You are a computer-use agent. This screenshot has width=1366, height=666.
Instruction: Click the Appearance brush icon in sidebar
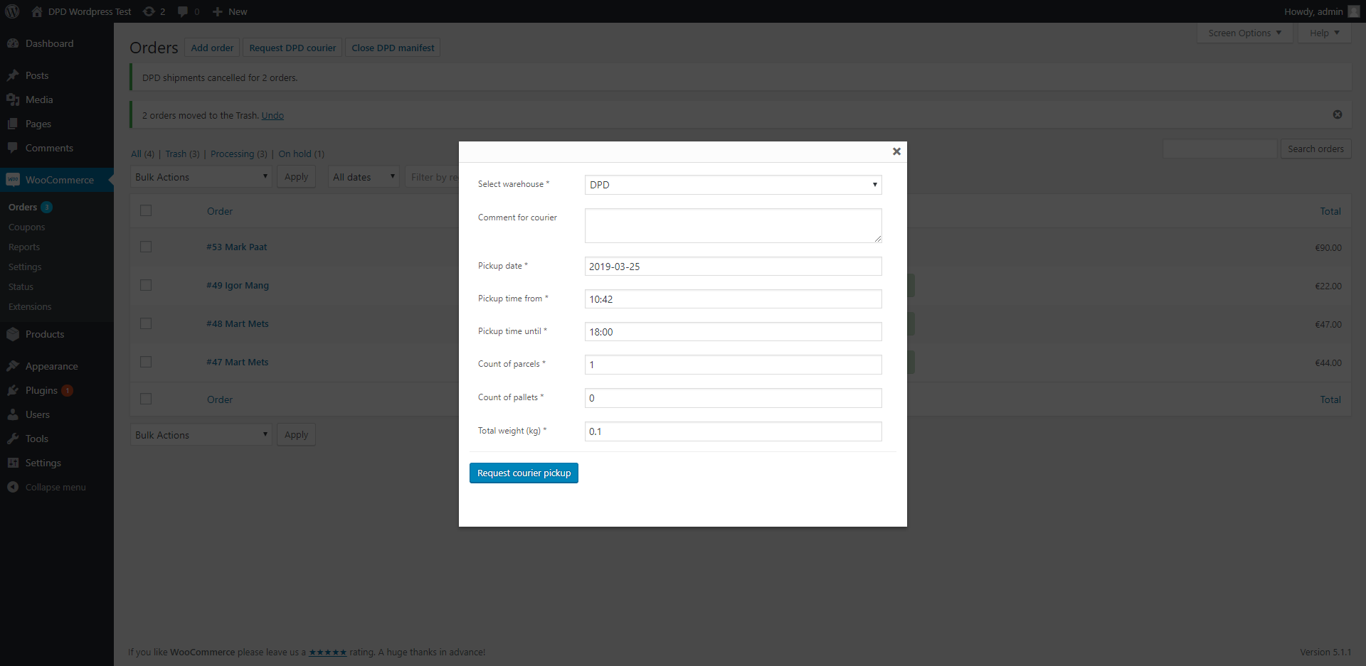tap(13, 366)
